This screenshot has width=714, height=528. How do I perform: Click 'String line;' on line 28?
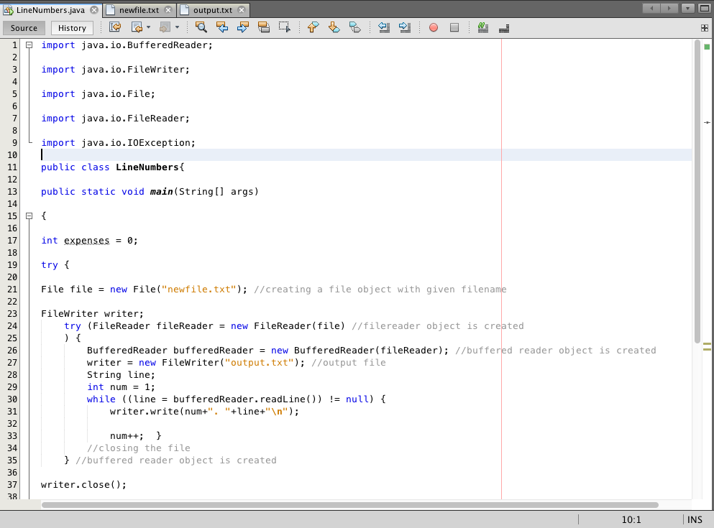(x=121, y=375)
